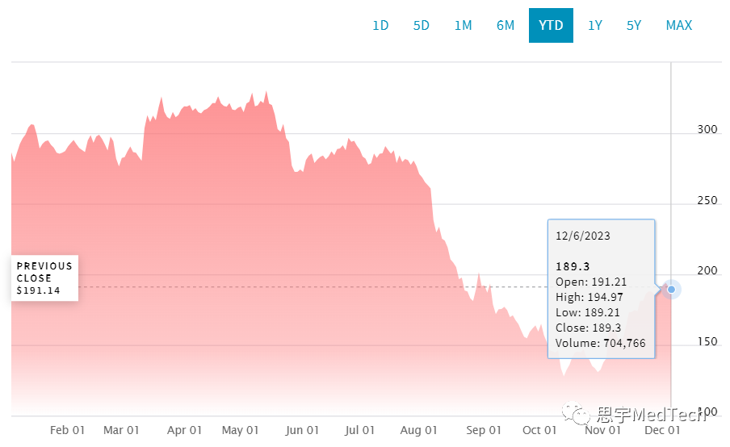Show the 1M price history
Viewport: 730px width, 447px height.
point(463,25)
